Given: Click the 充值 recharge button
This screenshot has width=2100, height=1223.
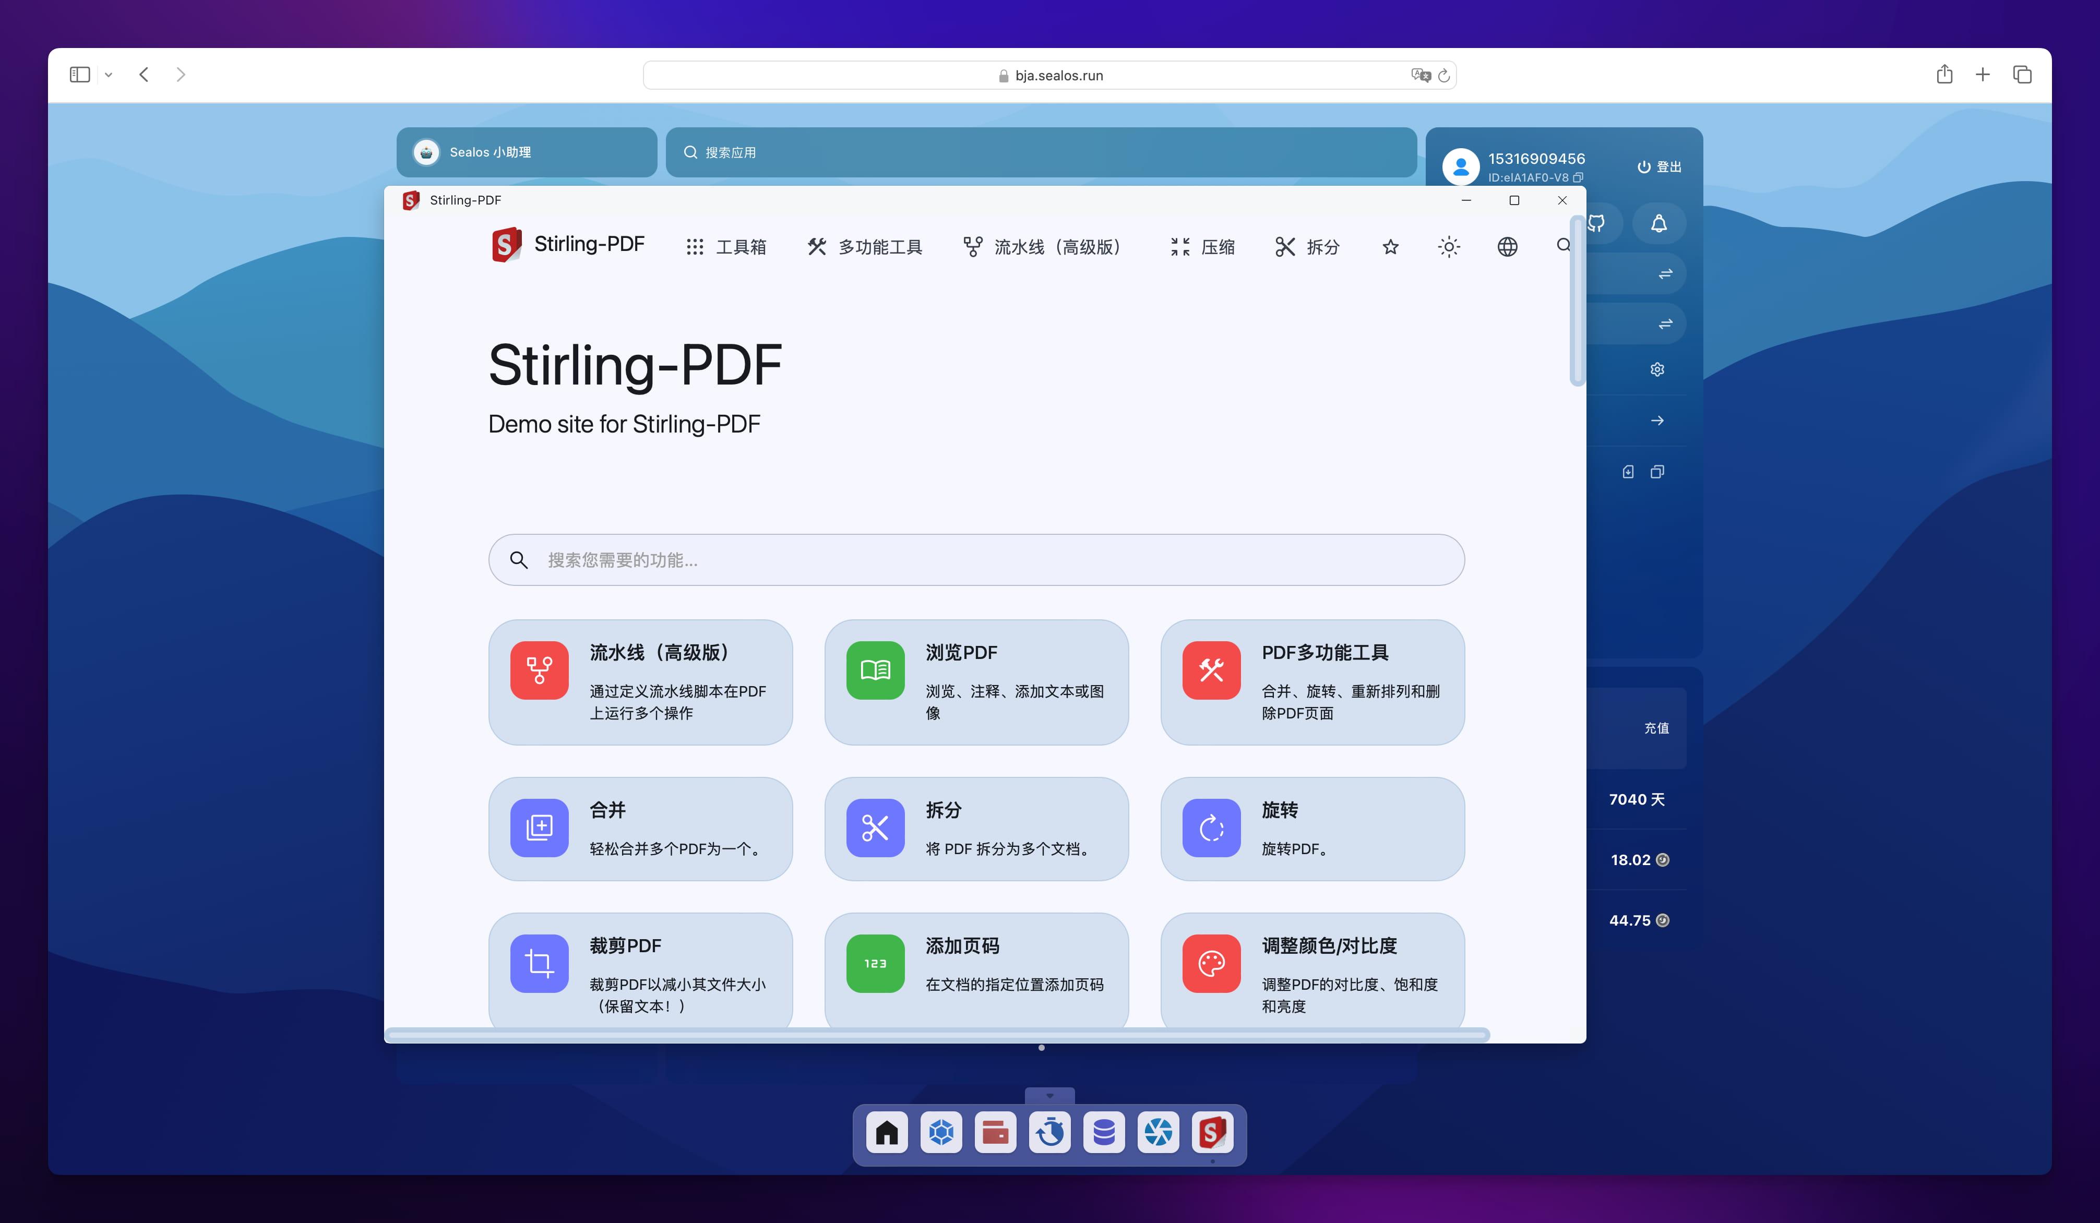Looking at the screenshot, I should coord(1656,727).
